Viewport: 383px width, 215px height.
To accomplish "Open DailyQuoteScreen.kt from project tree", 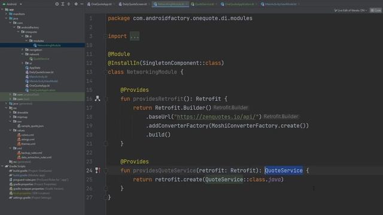I will [x=41, y=72].
